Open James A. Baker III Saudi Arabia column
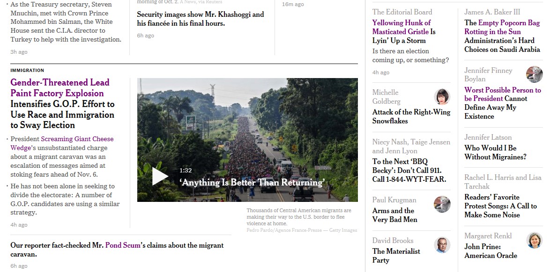 click(502, 36)
